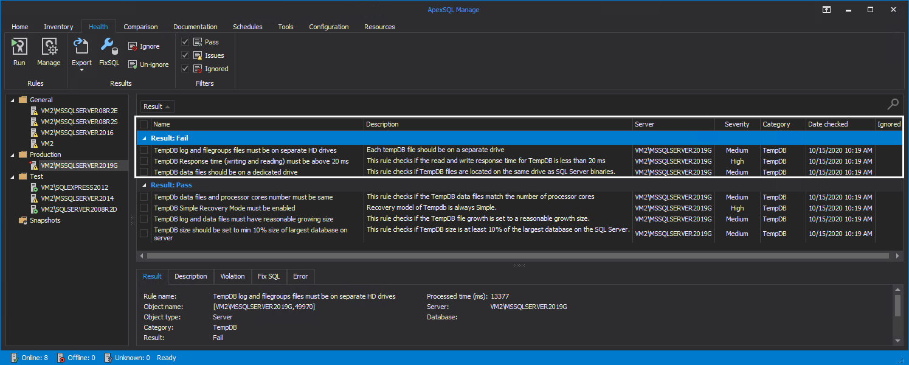Open the FixSQL tool
The width and height of the screenshot is (909, 365).
click(x=109, y=52)
